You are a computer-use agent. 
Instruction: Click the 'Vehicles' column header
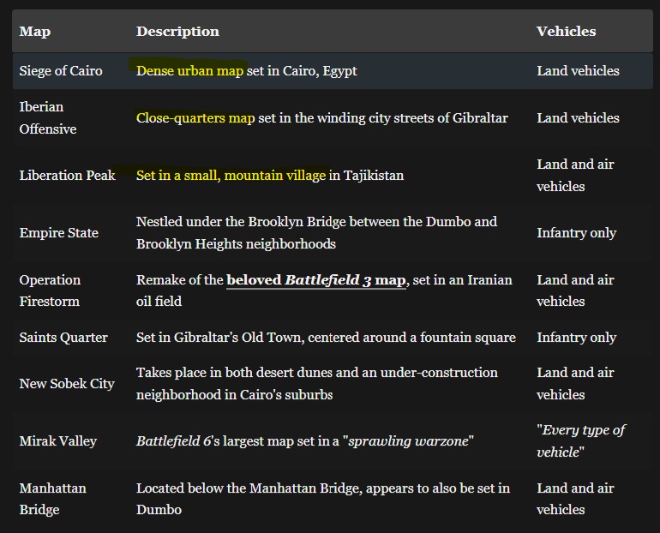(x=566, y=32)
